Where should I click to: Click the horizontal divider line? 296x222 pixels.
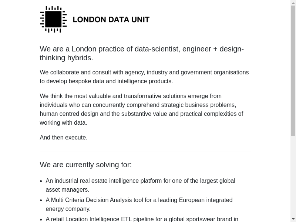point(145,151)
